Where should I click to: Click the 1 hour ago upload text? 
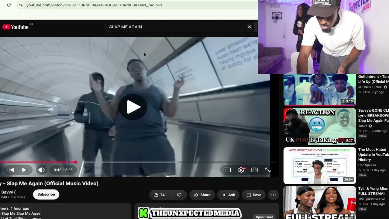coord(20,208)
